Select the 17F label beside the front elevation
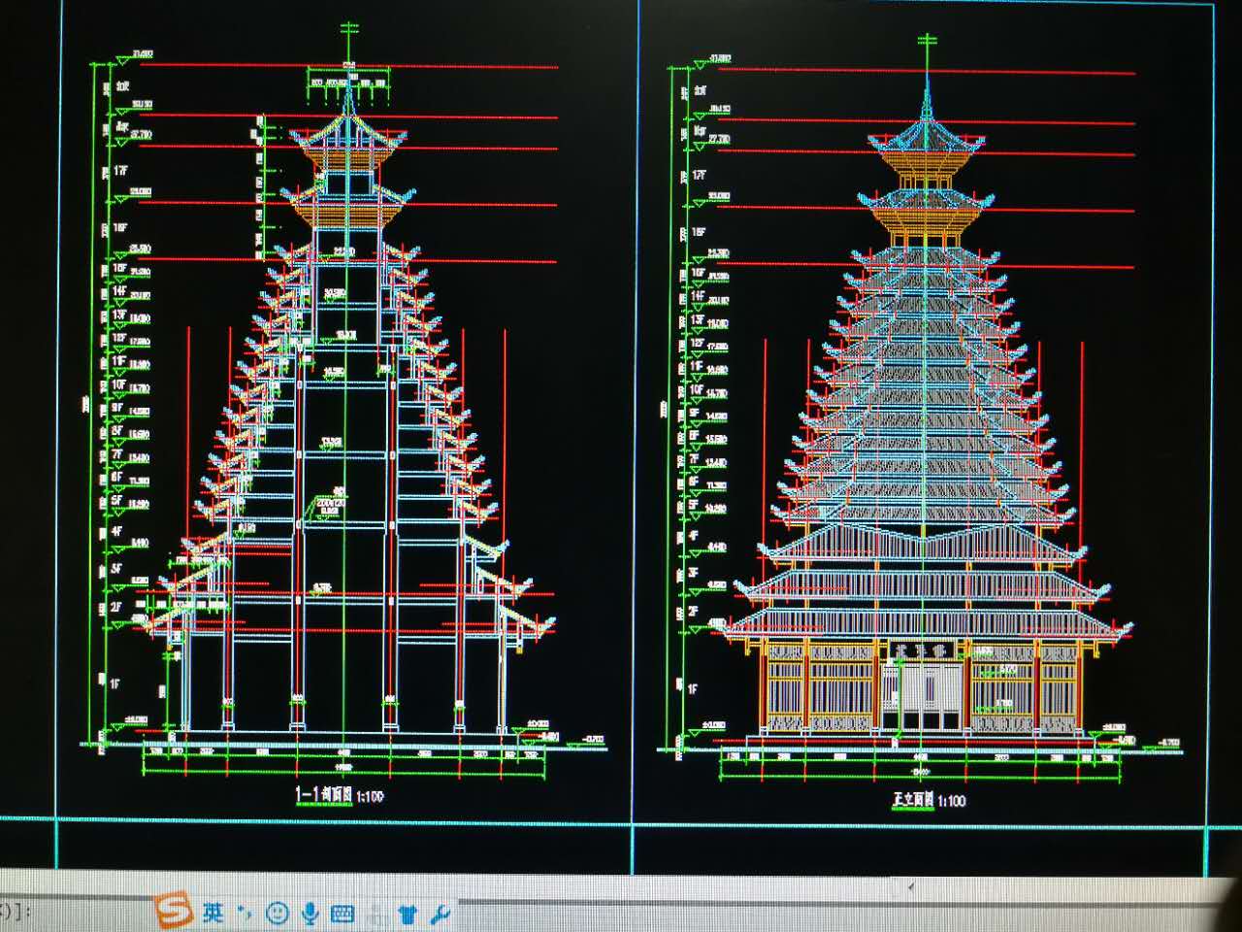Viewport: 1242px width, 932px height. [699, 176]
